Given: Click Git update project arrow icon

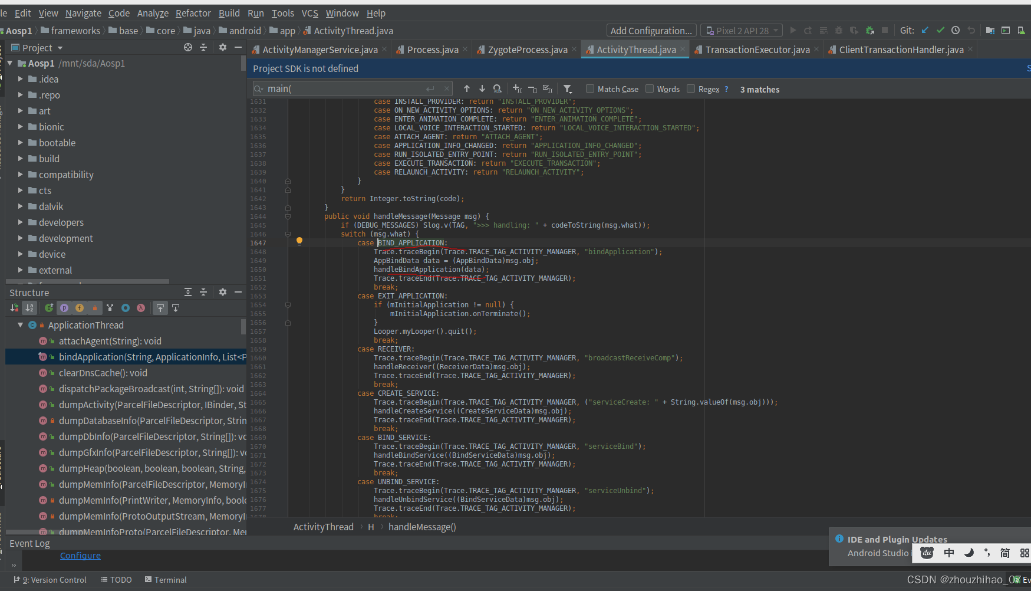Looking at the screenshot, I should (925, 30).
